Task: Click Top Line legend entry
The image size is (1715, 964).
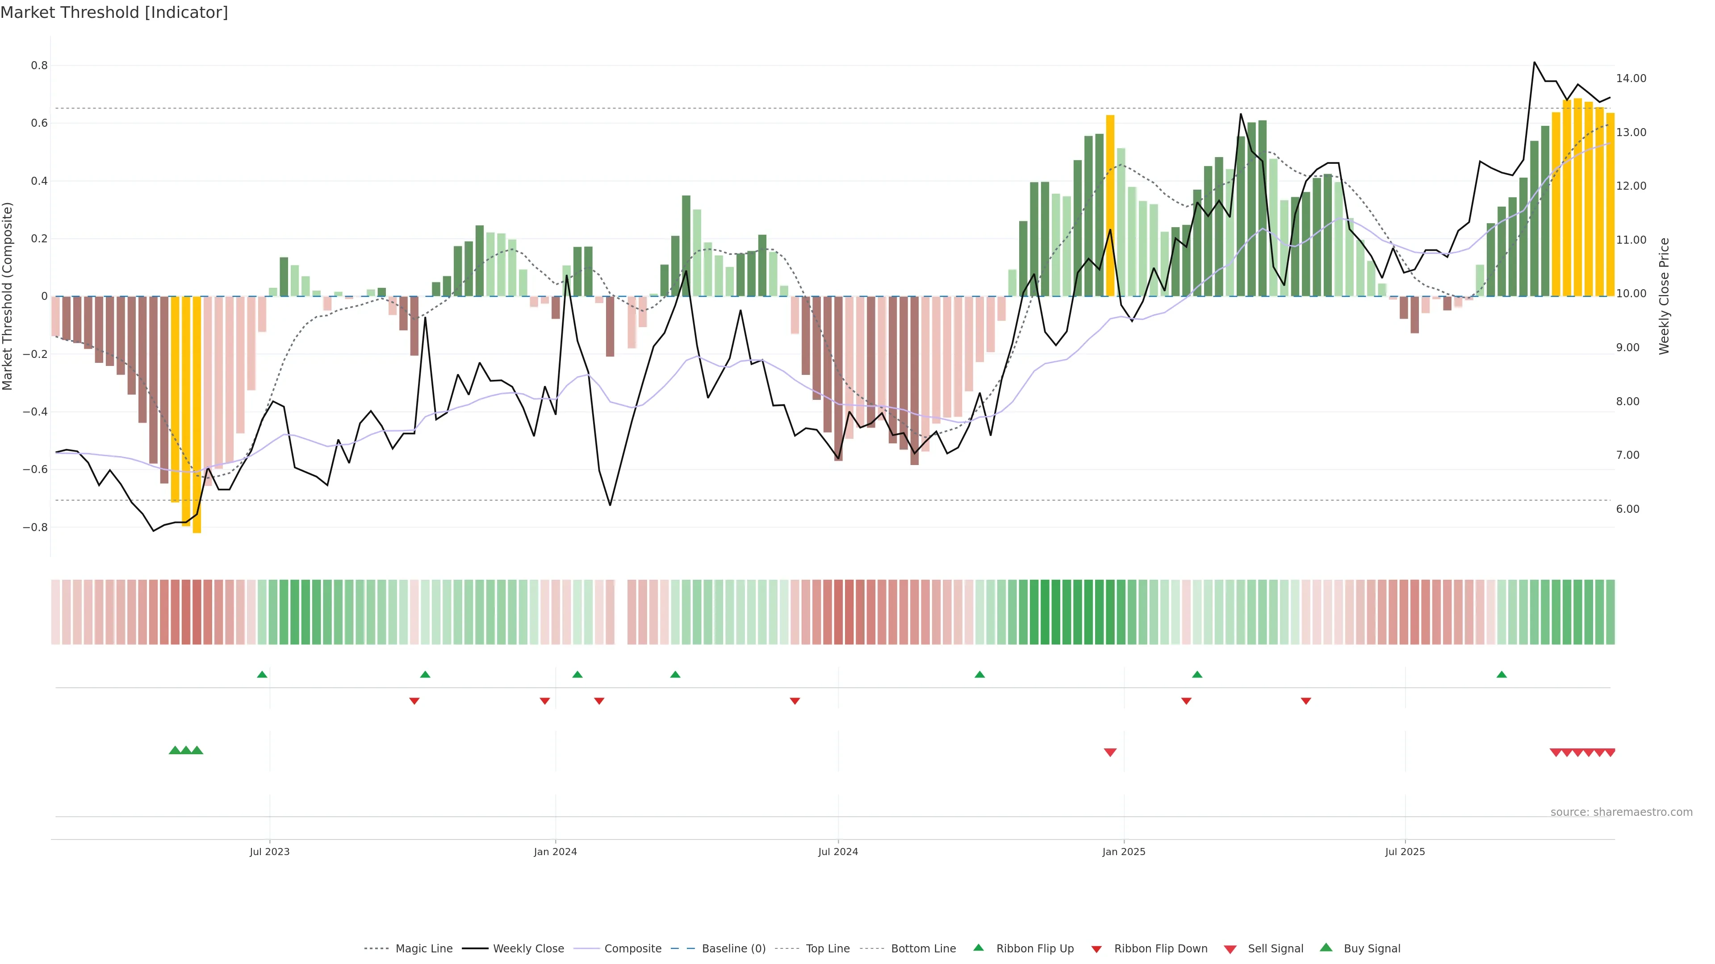Action: pos(828,949)
